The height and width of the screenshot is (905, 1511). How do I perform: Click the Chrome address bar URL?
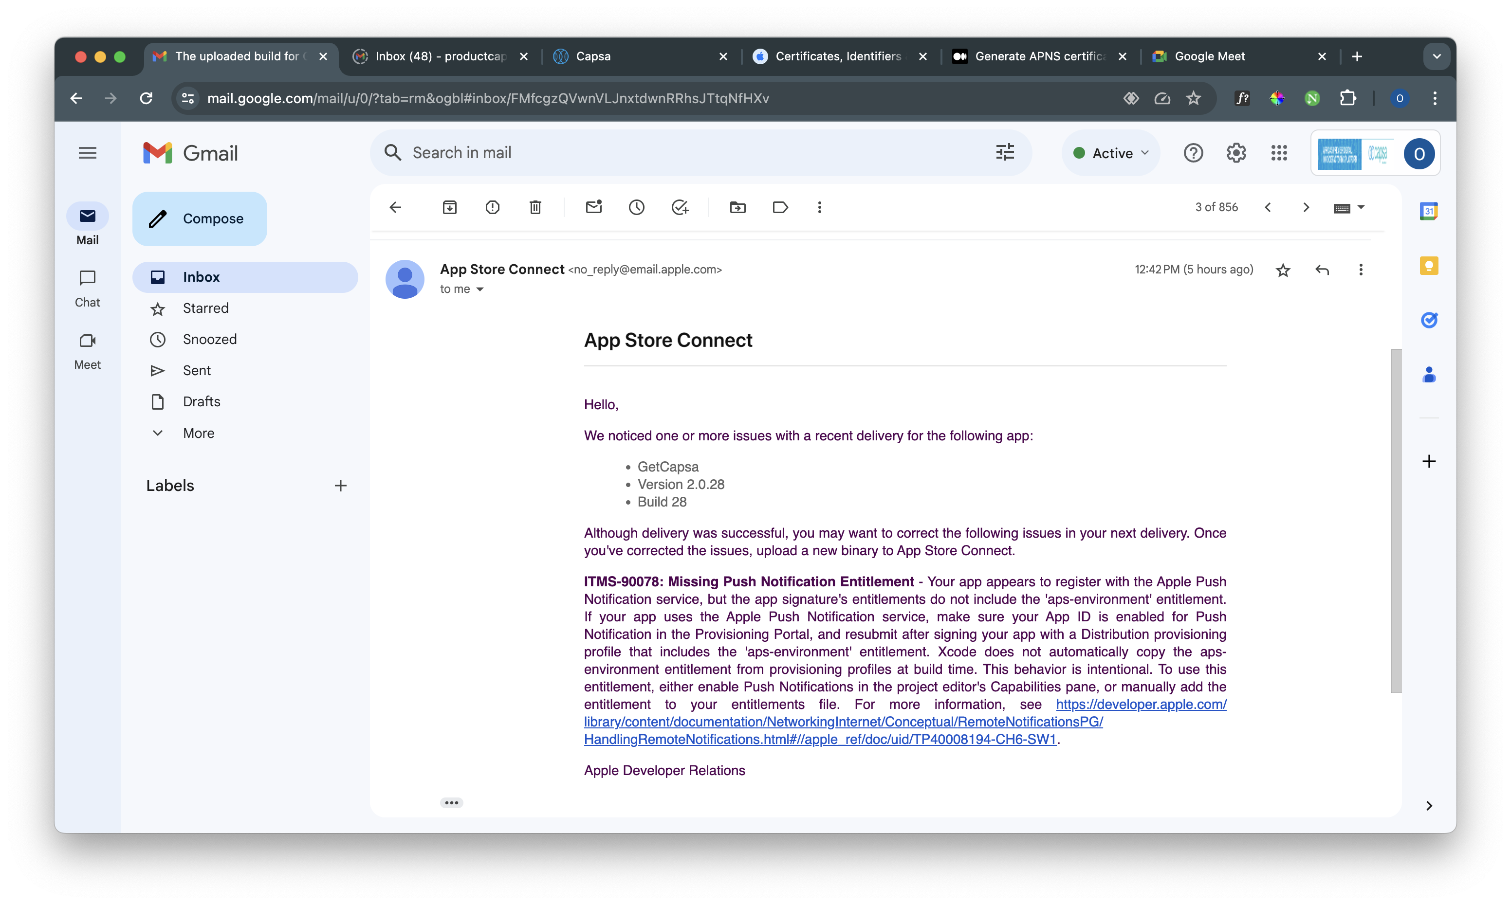point(488,98)
